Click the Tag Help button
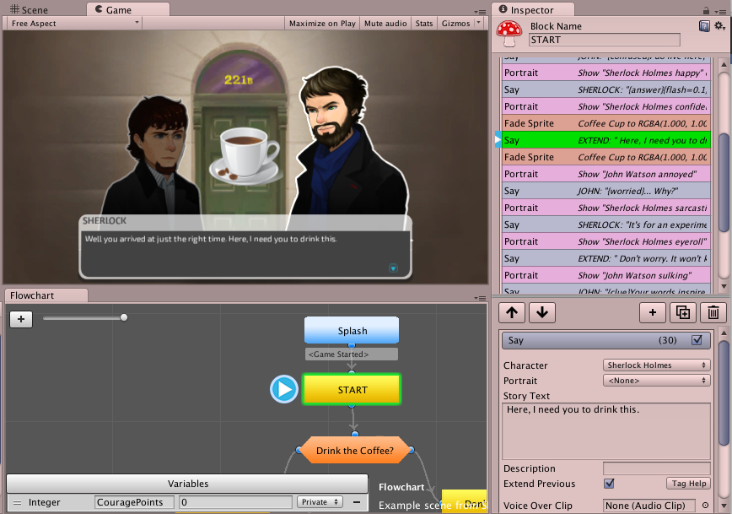Image resolution: width=732 pixels, height=514 pixels. pos(689,483)
